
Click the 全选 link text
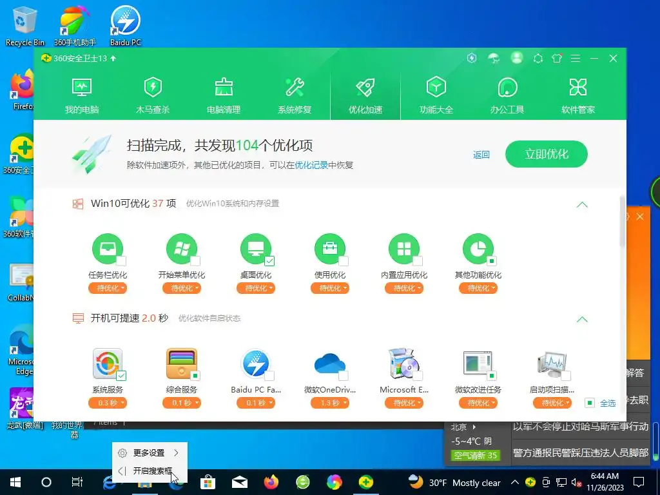[x=608, y=403]
